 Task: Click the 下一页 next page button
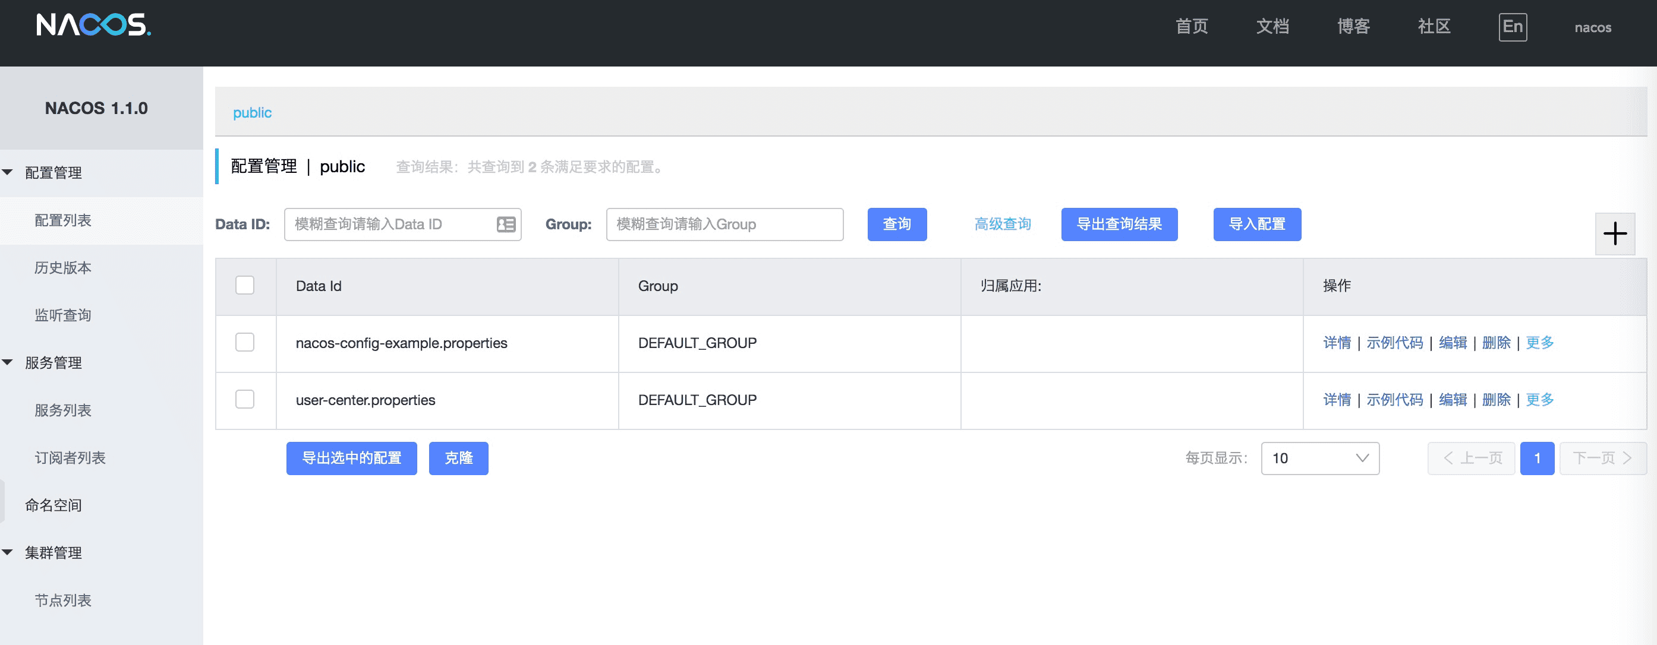click(x=1602, y=458)
